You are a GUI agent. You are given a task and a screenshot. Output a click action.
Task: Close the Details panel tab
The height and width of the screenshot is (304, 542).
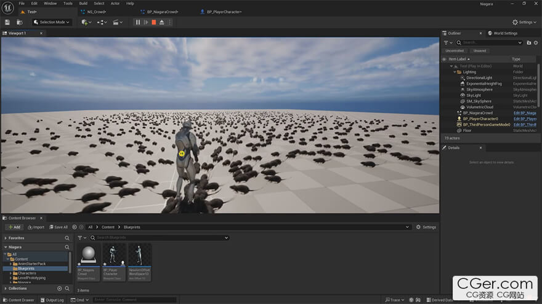(480, 148)
